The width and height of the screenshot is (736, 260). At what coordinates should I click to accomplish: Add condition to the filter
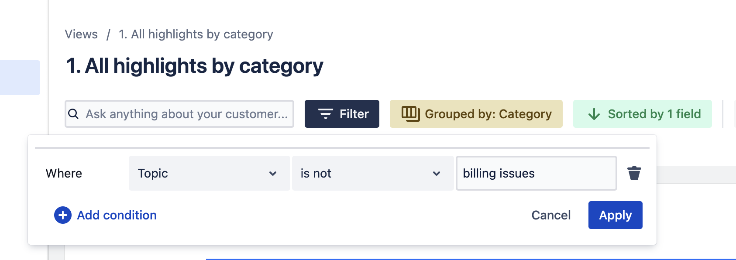(x=117, y=215)
